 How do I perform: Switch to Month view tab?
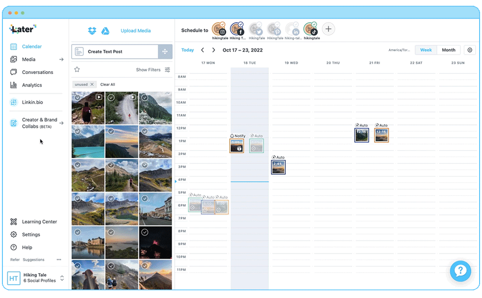pos(448,50)
